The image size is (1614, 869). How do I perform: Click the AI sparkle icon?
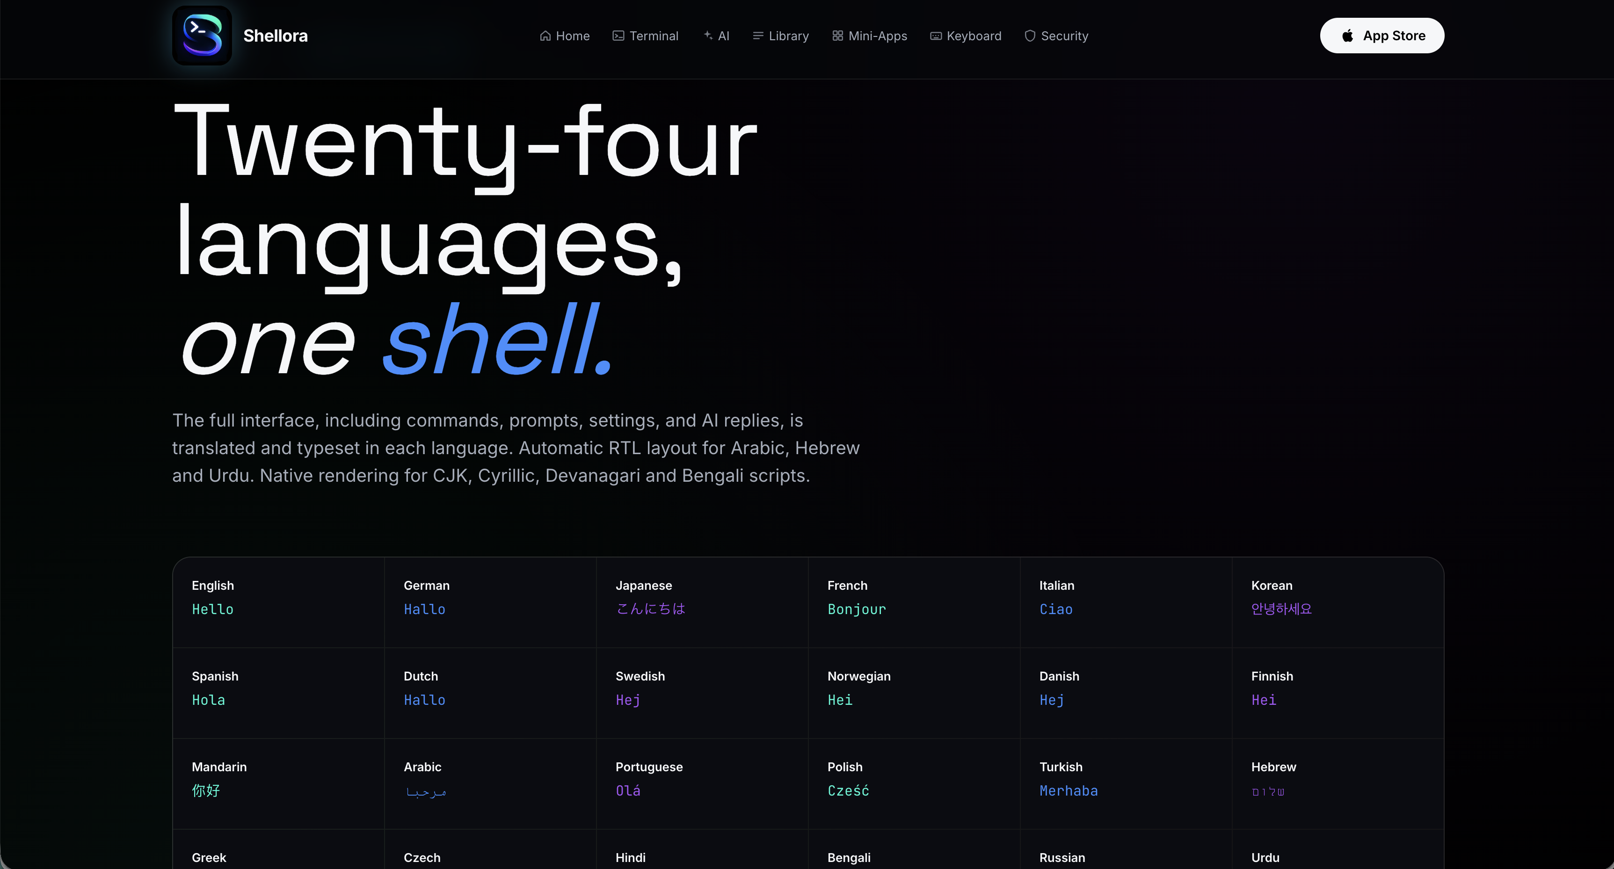708,36
